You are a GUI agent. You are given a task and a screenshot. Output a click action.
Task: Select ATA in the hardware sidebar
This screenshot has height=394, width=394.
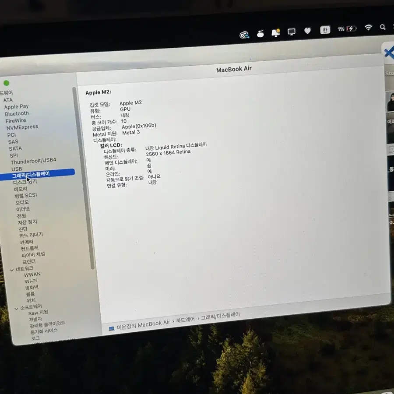coord(8,100)
